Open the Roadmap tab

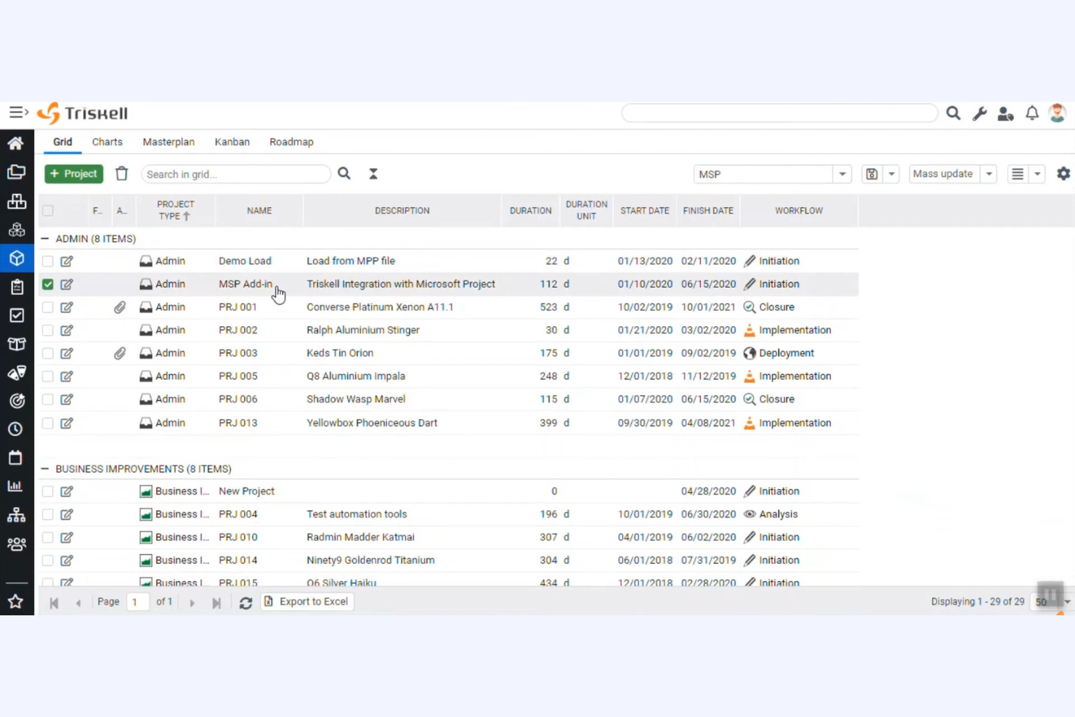coord(291,142)
